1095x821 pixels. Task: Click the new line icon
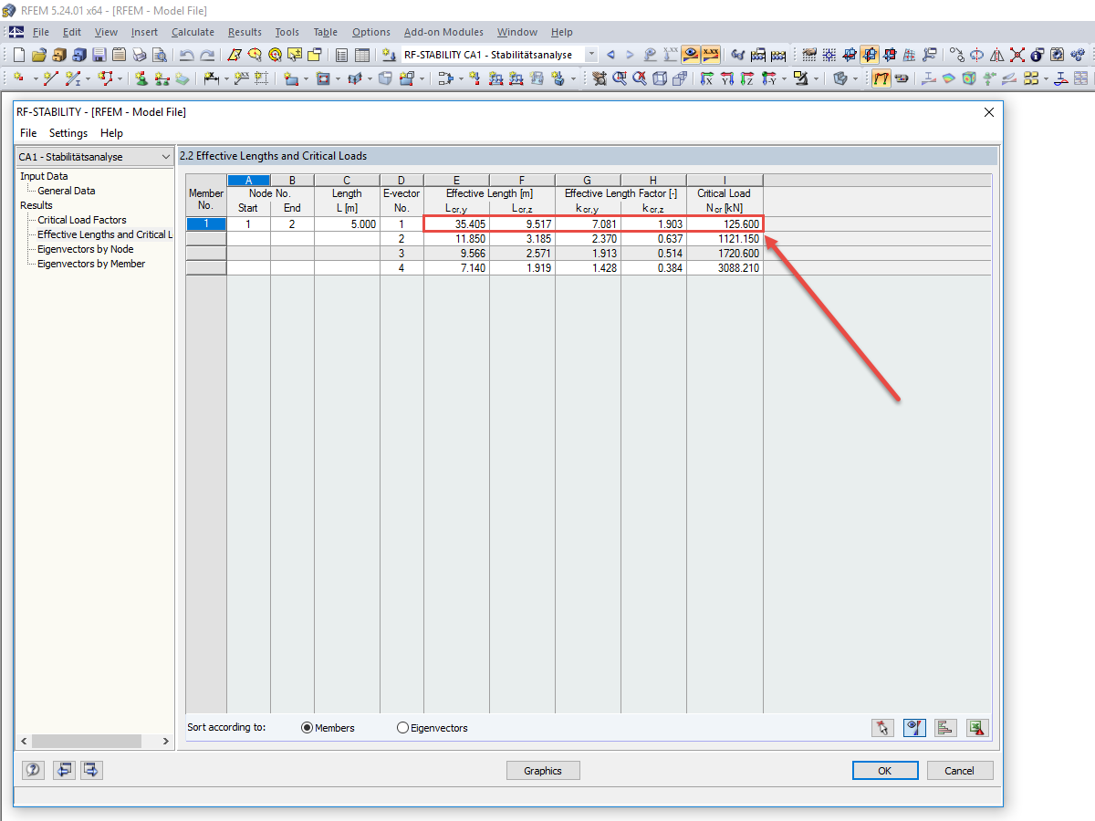[50, 78]
